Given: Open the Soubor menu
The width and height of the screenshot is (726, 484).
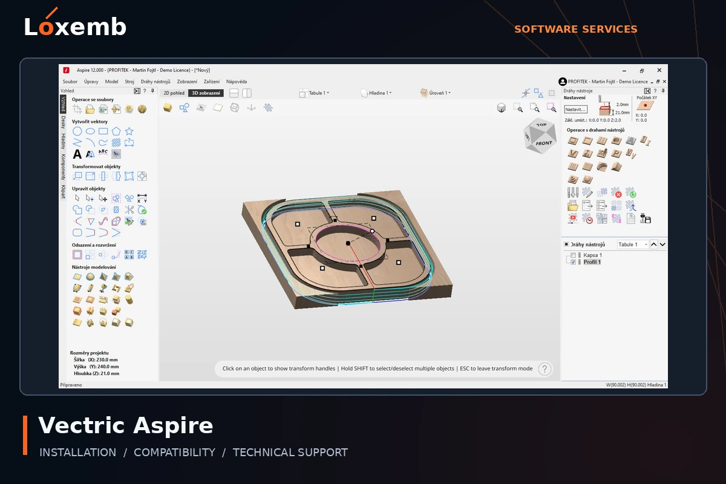Looking at the screenshot, I should tap(70, 81).
